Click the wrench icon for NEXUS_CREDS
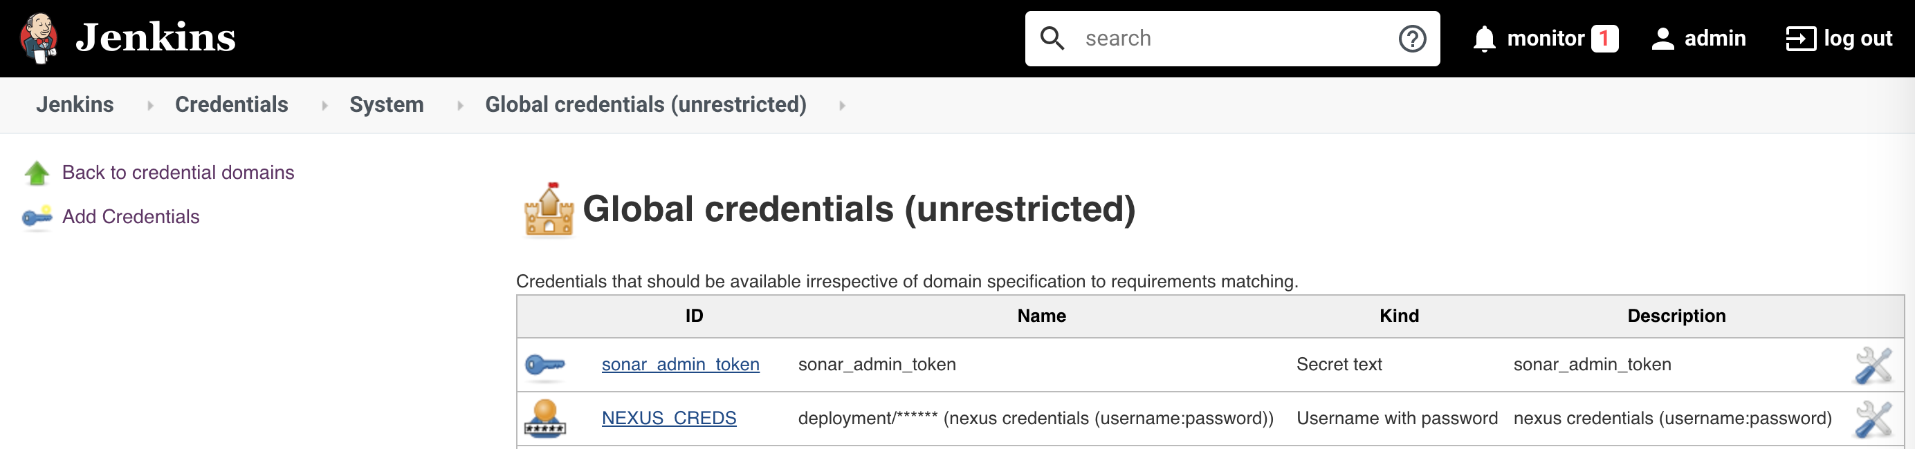Image resolution: width=1915 pixels, height=449 pixels. pyautogui.click(x=1873, y=419)
